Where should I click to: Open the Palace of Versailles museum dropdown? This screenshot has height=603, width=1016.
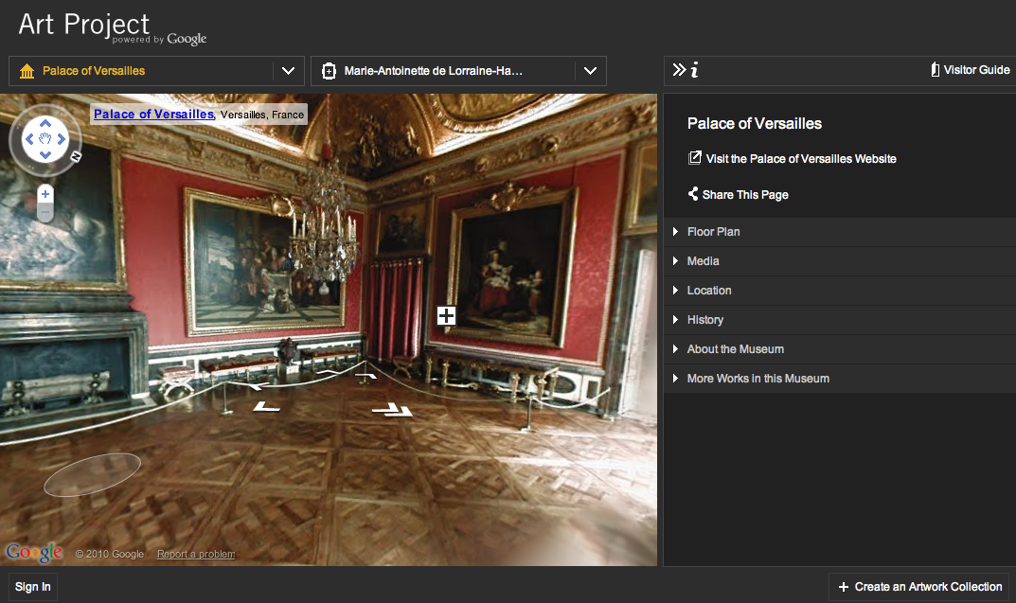tap(288, 71)
